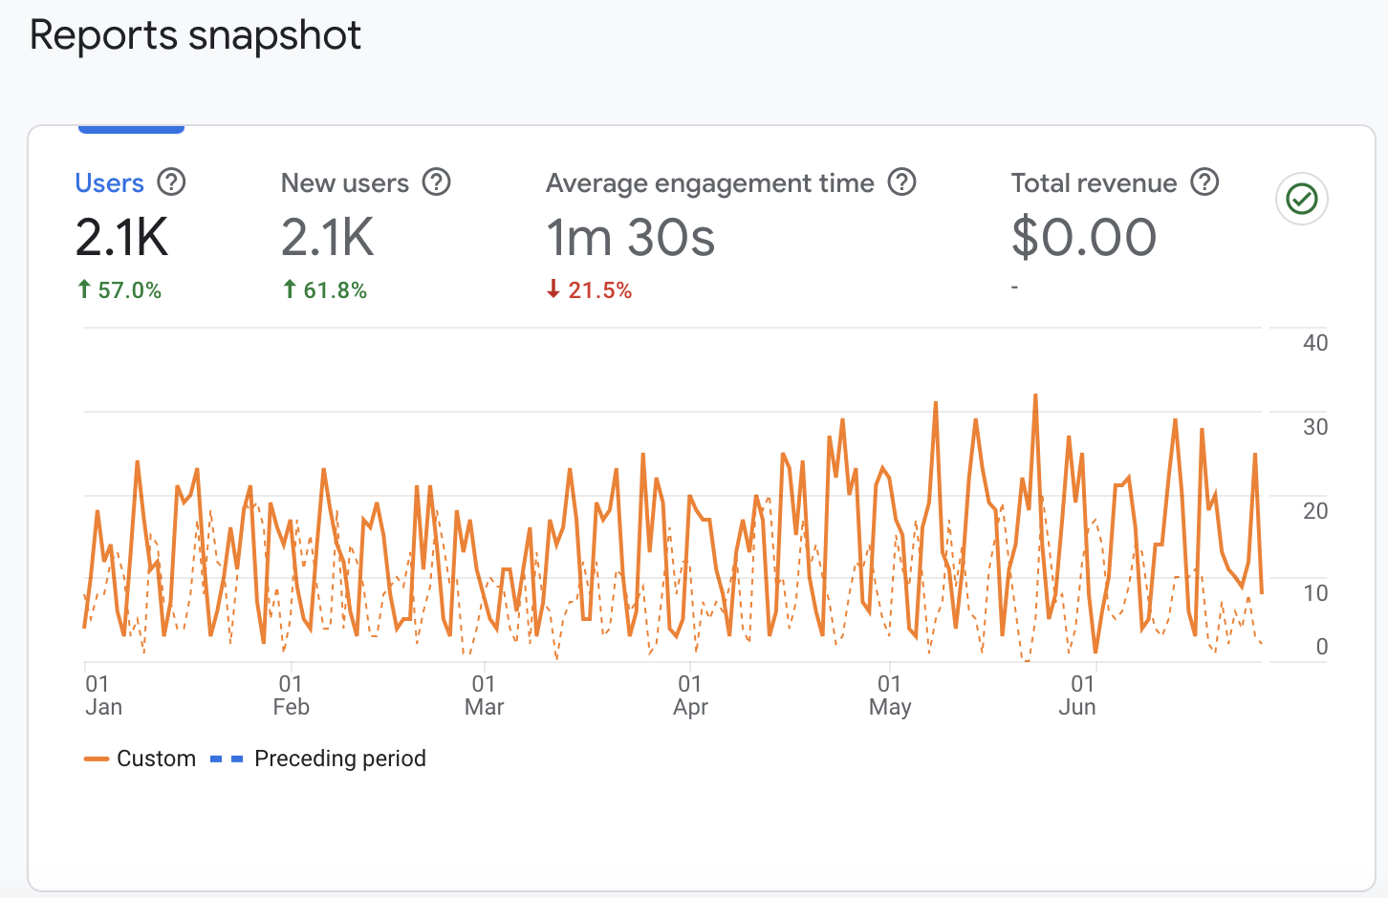Click the Reports snapshot heading

(x=195, y=35)
